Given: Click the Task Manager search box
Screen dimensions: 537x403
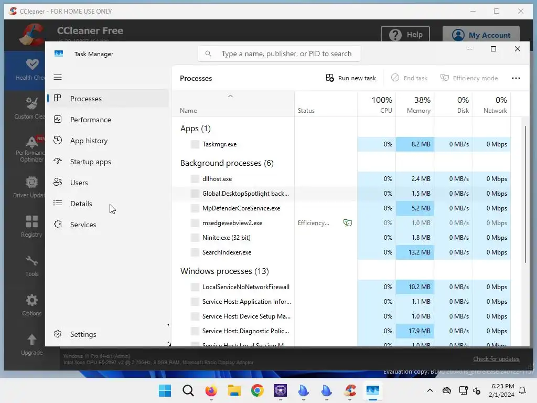Looking at the screenshot, I should (279, 54).
